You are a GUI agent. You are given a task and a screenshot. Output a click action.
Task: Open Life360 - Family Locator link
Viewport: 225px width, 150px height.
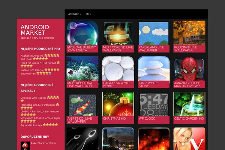pos(39,111)
